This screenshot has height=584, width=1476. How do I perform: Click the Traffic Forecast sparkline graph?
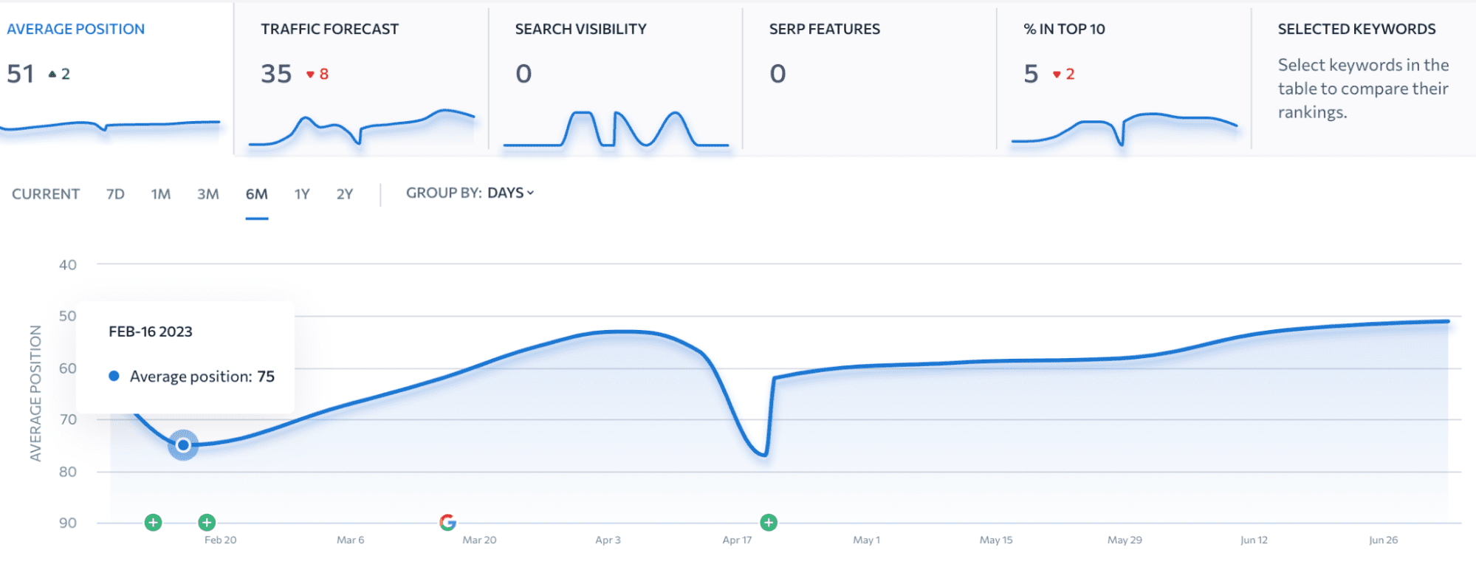pyautogui.click(x=361, y=128)
